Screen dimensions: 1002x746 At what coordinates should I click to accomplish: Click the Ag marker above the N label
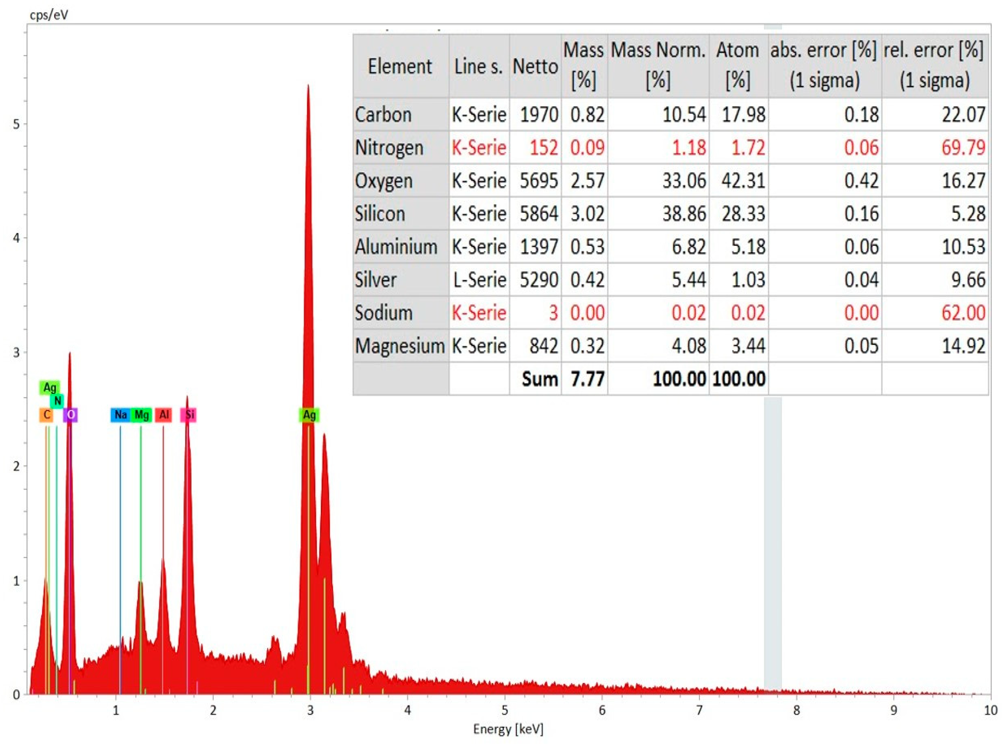point(49,388)
